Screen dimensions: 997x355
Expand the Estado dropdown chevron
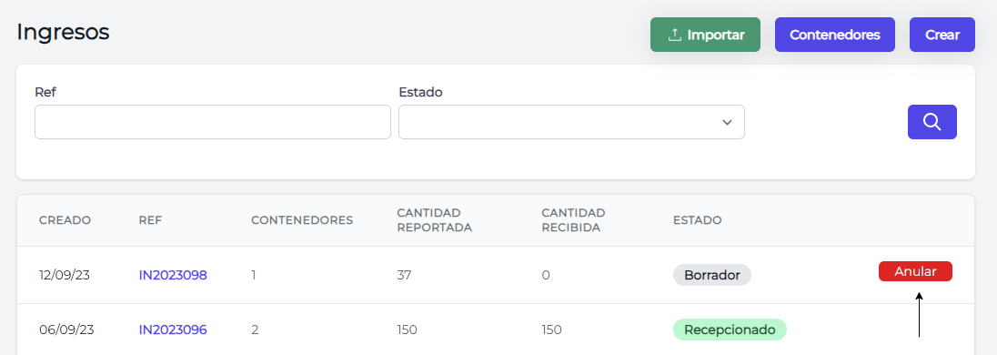coord(727,122)
